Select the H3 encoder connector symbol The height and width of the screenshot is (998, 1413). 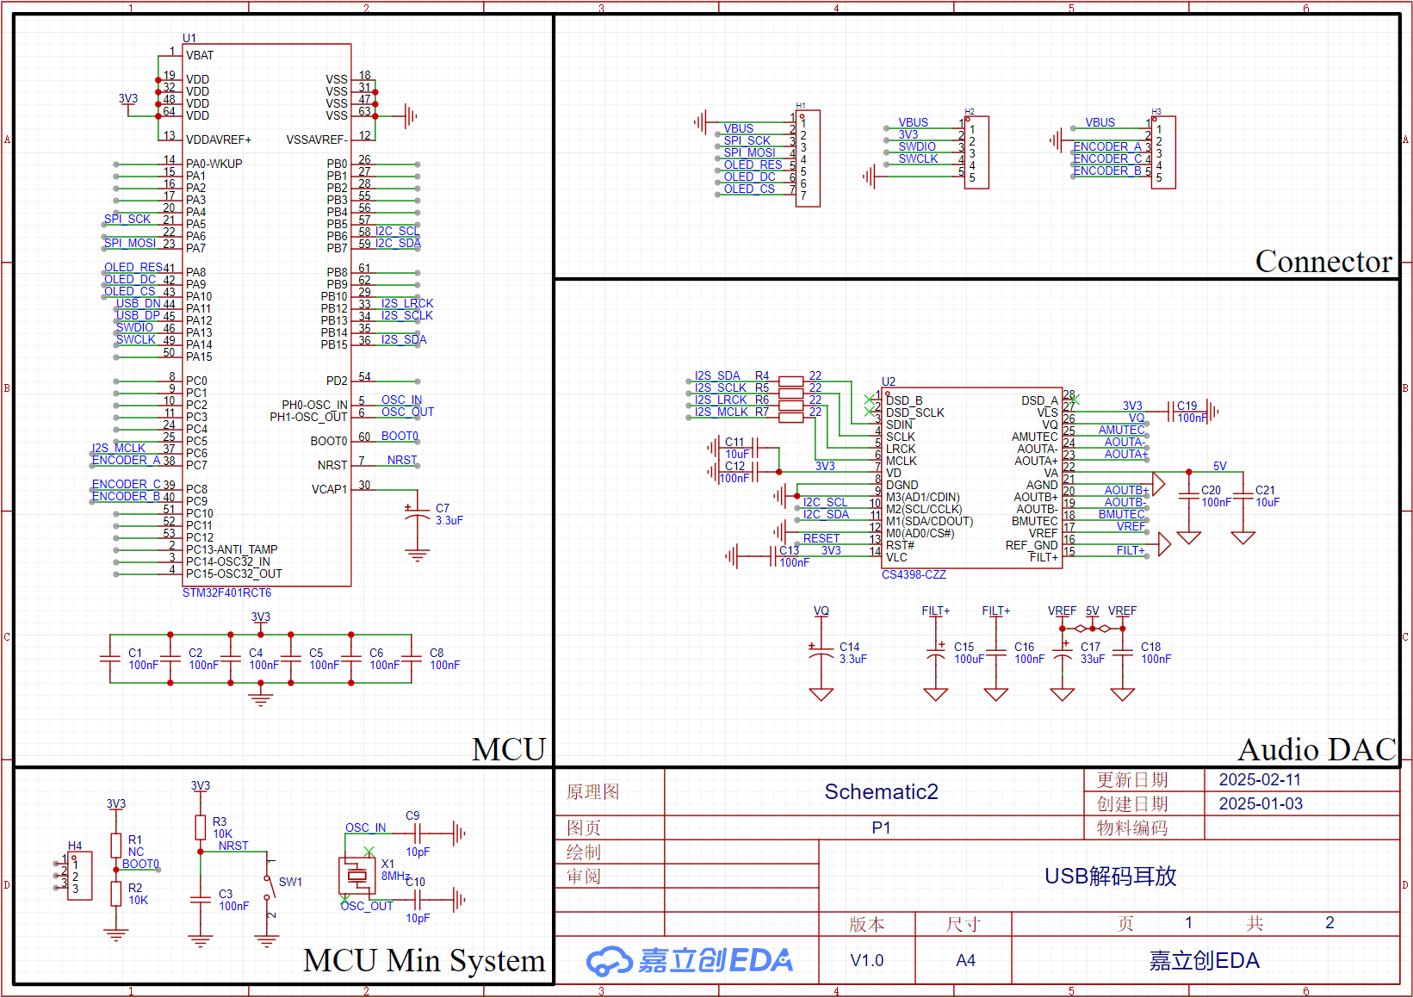pyautogui.click(x=1163, y=152)
